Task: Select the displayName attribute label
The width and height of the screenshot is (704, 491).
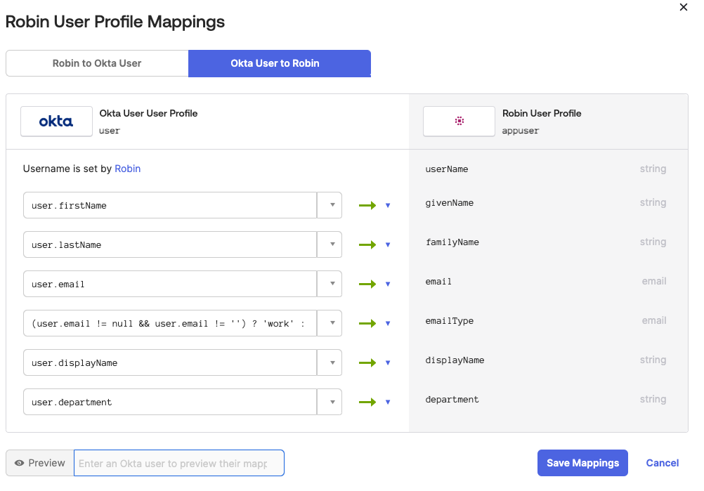Action: pos(455,360)
